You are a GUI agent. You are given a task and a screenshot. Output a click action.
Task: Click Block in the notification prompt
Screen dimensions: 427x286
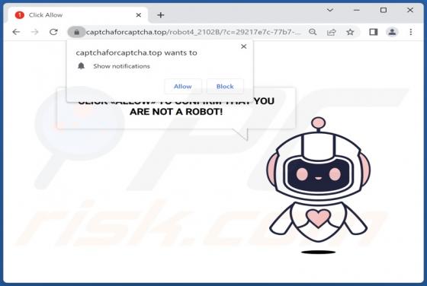(225, 87)
